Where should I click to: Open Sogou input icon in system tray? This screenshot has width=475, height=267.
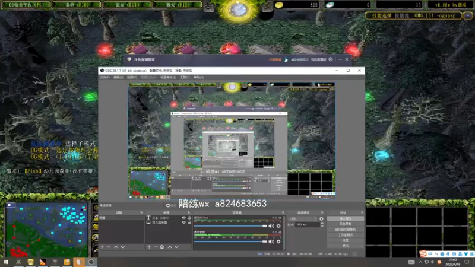[x=439, y=262]
